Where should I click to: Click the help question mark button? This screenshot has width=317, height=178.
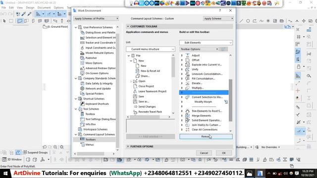pyautogui.click(x=220, y=10)
